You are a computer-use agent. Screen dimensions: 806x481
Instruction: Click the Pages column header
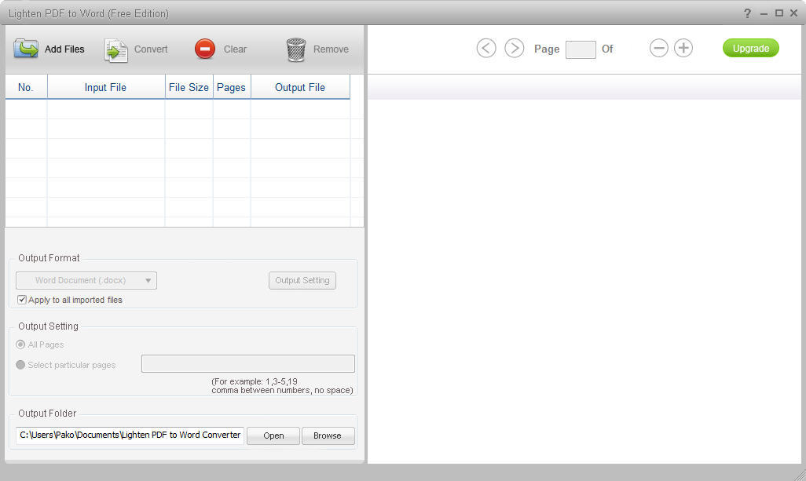(x=231, y=87)
